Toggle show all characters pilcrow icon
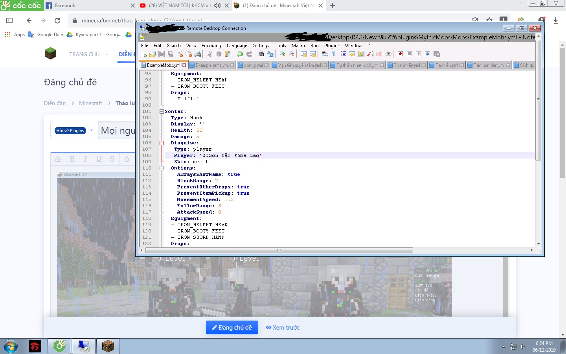The width and height of the screenshot is (566, 354). tap(334, 54)
